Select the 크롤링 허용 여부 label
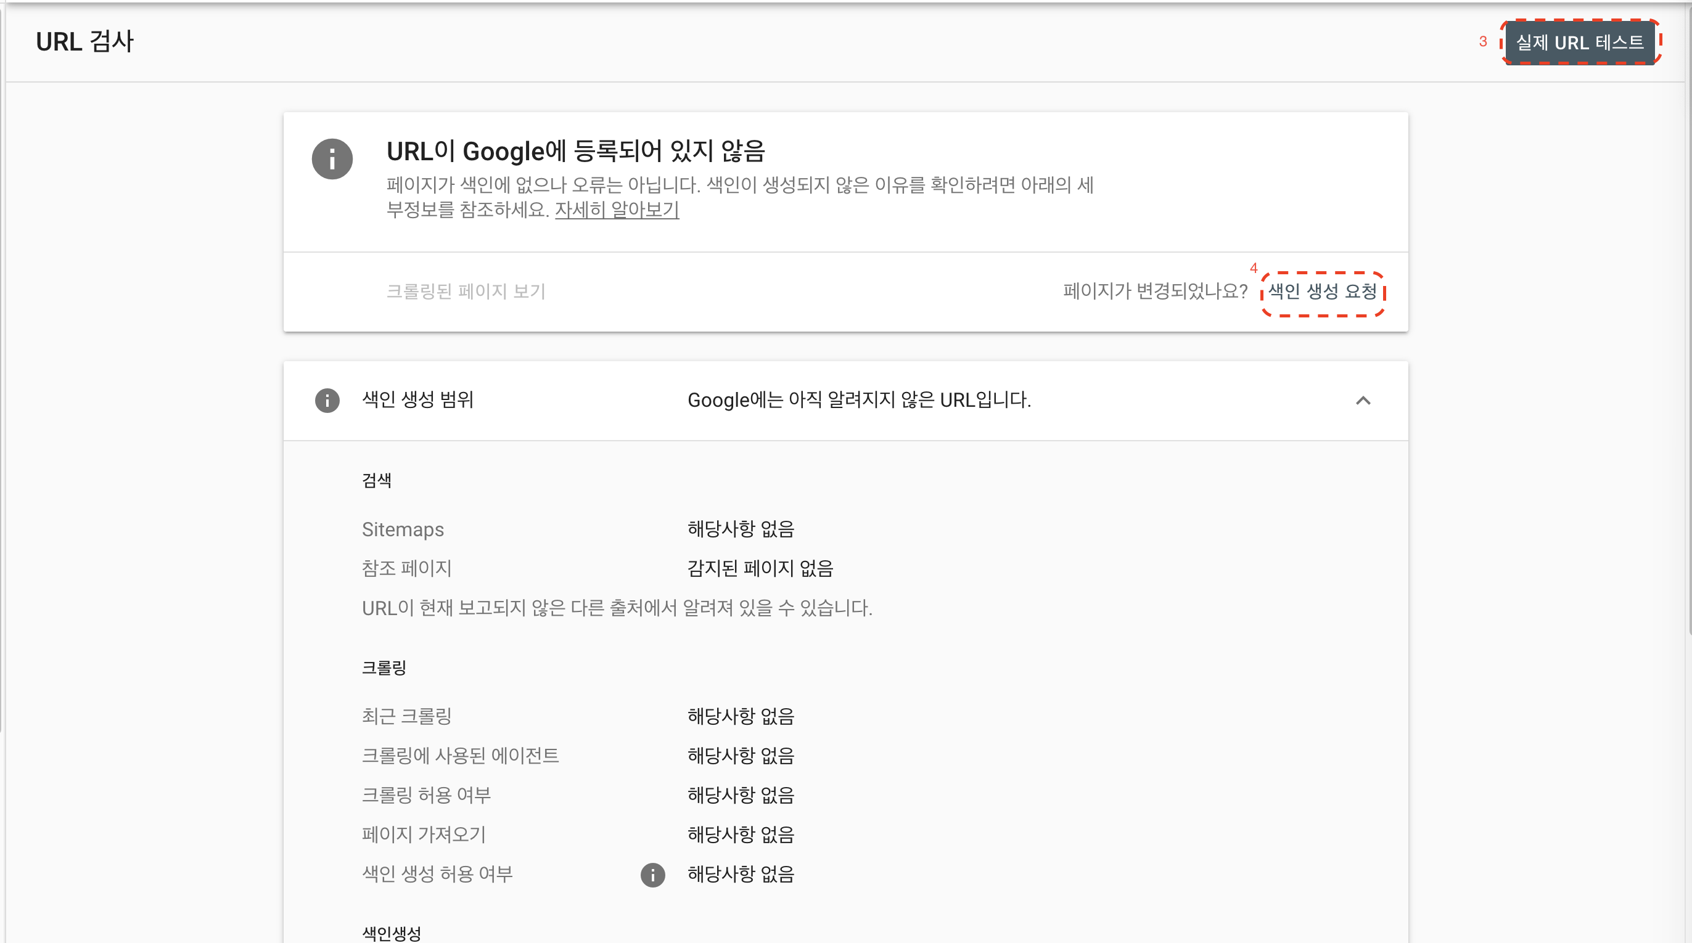Viewport: 1692px width, 943px height. pyautogui.click(x=426, y=794)
